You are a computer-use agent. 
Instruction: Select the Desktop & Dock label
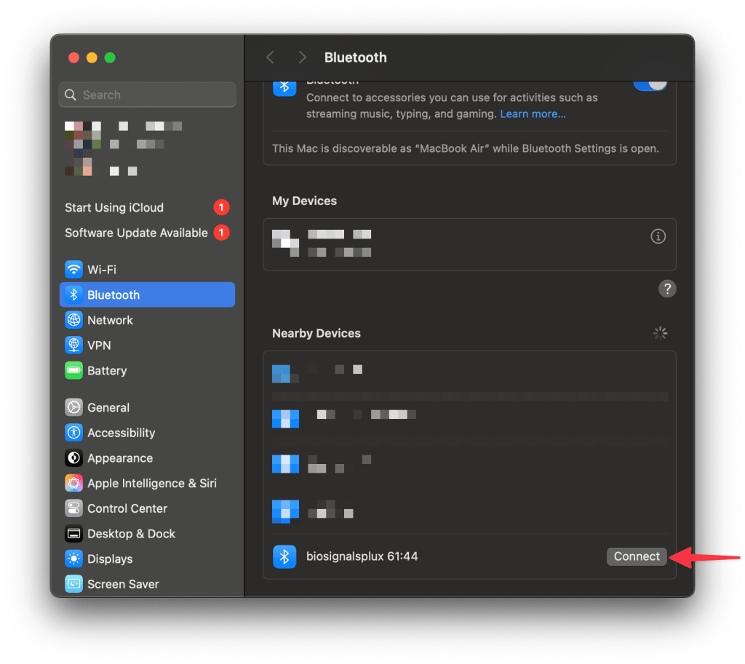tap(132, 533)
